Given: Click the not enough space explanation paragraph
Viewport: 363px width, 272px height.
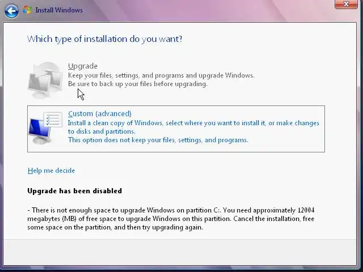Looking at the screenshot, I should (x=171, y=219).
